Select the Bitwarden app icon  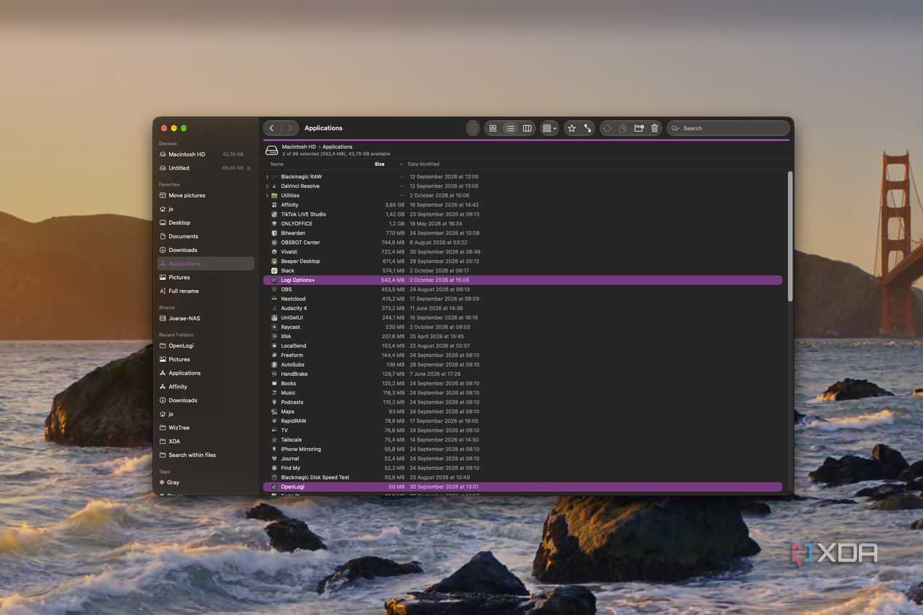coord(274,233)
